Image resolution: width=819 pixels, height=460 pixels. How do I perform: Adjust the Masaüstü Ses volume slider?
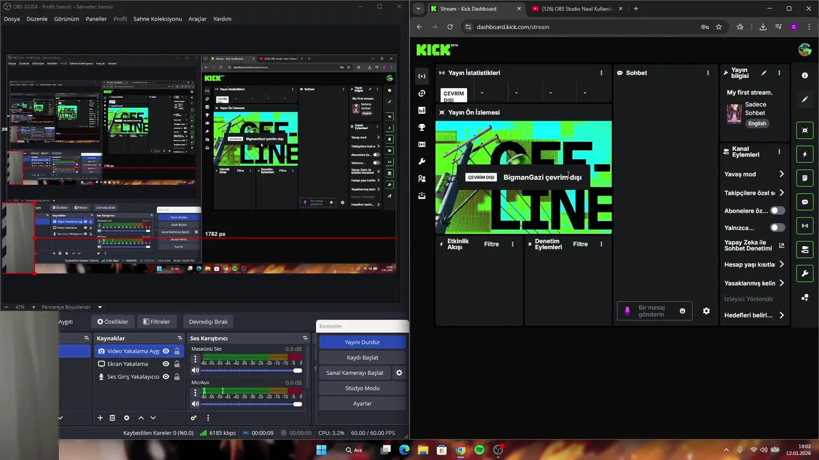252,371
